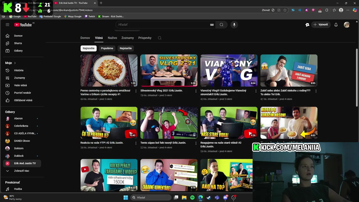Expand the Moje section chevron
This screenshot has width=359, height=202.
[15, 63]
